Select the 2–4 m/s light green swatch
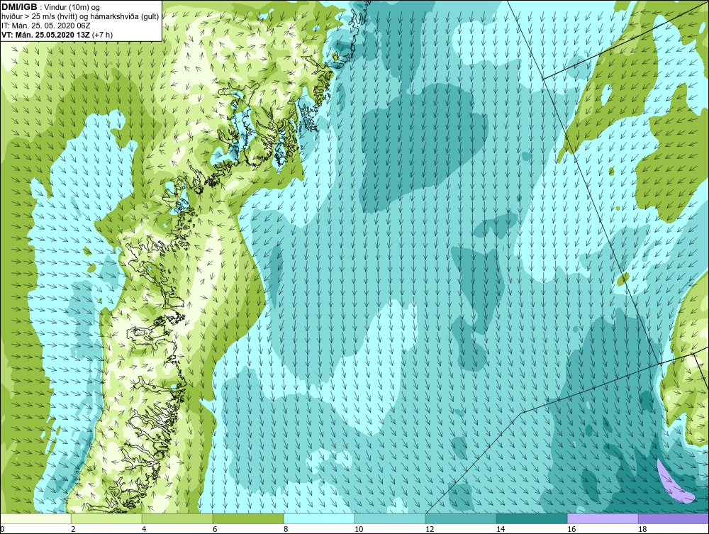The width and height of the screenshot is (709, 534). (x=106, y=518)
